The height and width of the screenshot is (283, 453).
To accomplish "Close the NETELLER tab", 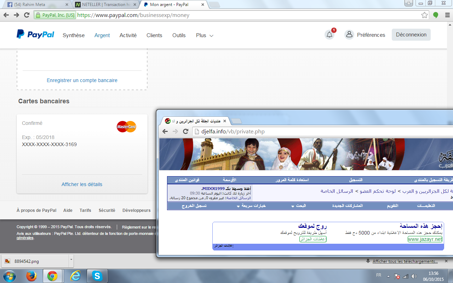I will point(136,5).
